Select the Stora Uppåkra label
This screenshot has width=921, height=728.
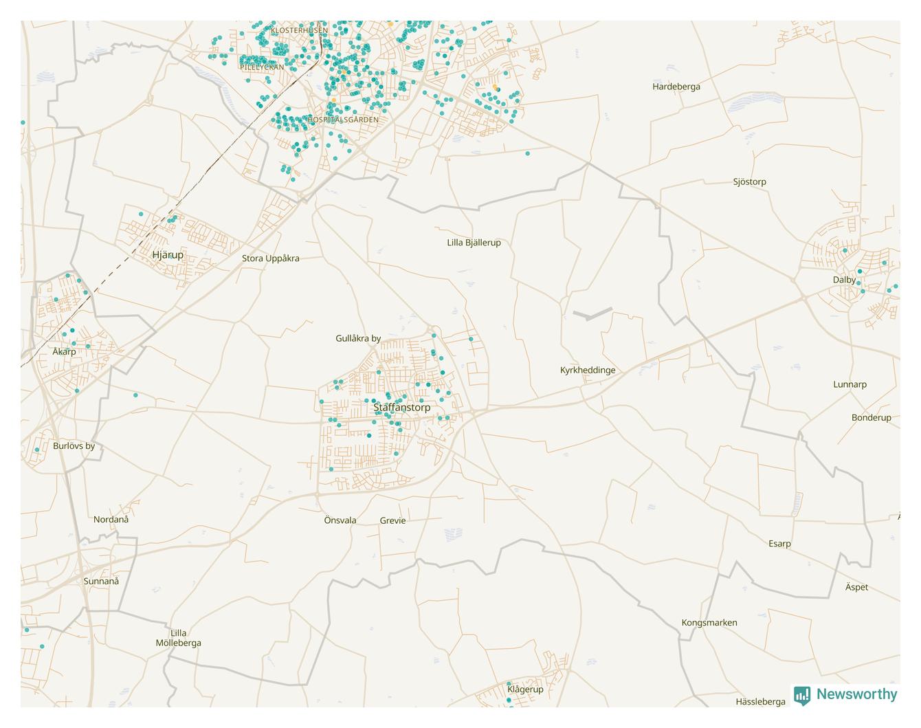click(270, 258)
